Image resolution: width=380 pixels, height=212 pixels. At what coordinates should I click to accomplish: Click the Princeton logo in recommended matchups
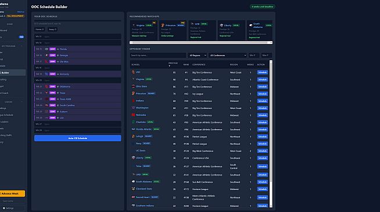pos(163,25)
